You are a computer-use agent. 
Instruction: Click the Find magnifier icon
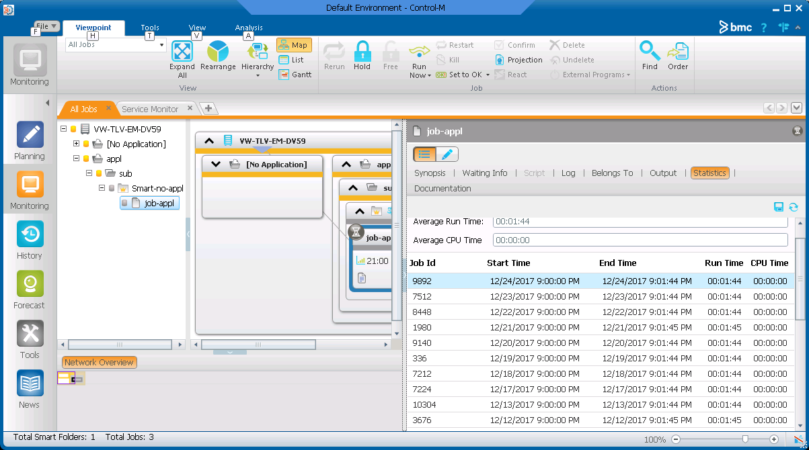[650, 52]
